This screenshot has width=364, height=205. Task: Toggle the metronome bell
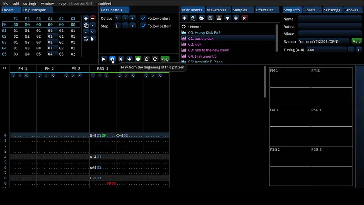(146, 59)
